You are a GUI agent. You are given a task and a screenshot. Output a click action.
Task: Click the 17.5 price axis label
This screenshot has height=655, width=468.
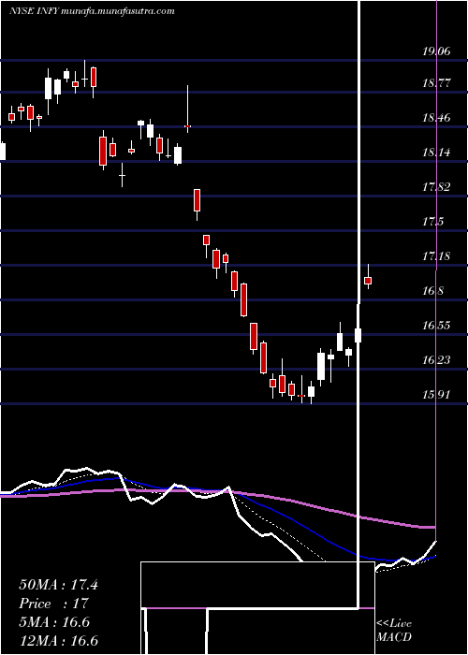[x=432, y=222]
